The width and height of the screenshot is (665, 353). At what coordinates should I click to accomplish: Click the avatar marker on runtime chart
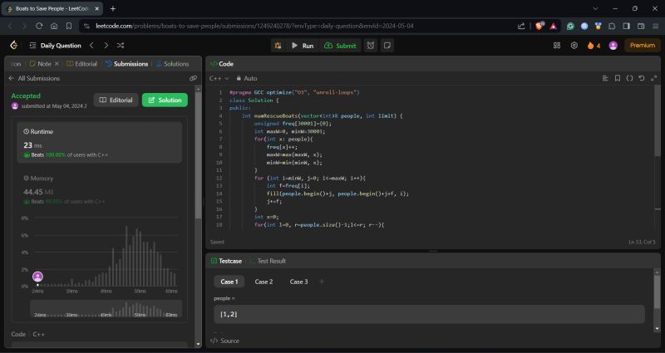coord(37,277)
